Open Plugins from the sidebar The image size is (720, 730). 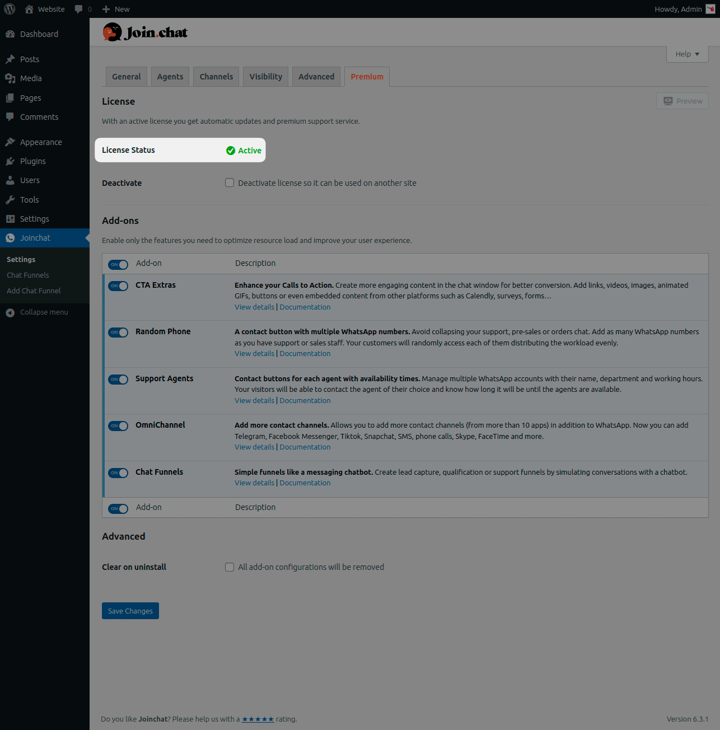click(32, 161)
